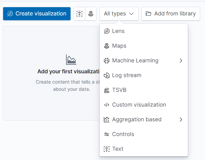
Task: Click the Controls sliders icon
Action: click(107, 134)
